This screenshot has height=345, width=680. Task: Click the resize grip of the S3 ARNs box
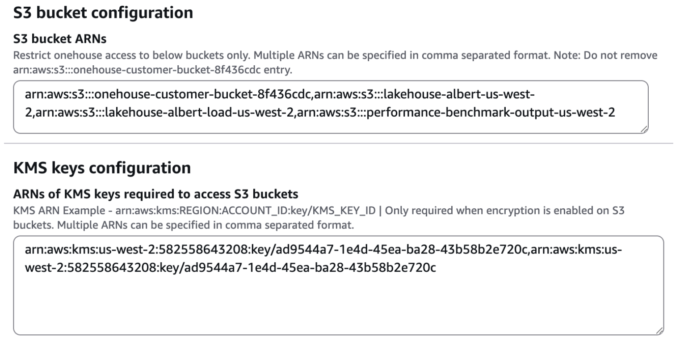point(643,129)
